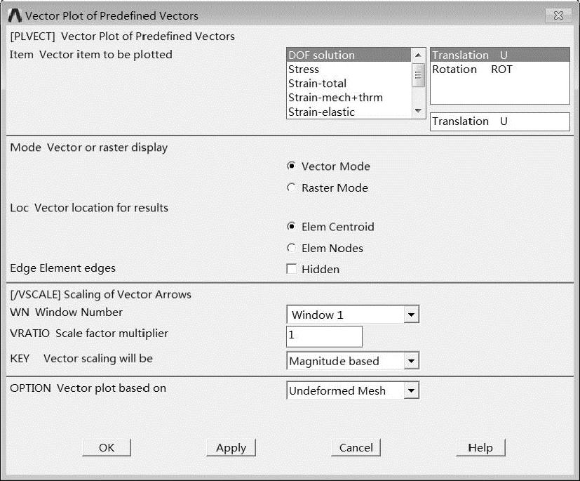Enable Vector Mode radio button

[x=292, y=166]
